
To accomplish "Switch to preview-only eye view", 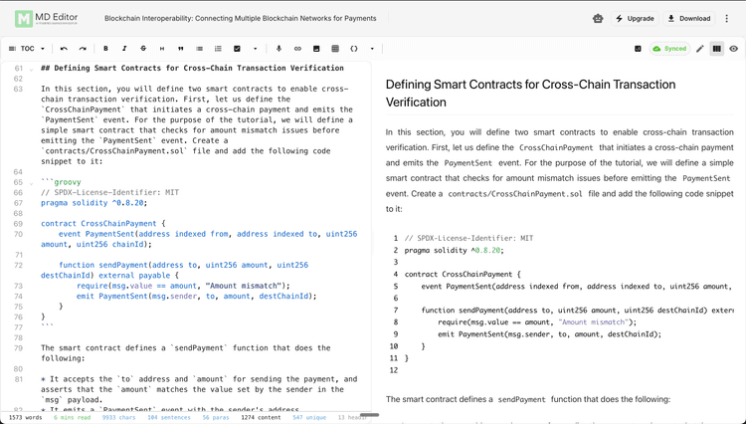I will (x=734, y=48).
